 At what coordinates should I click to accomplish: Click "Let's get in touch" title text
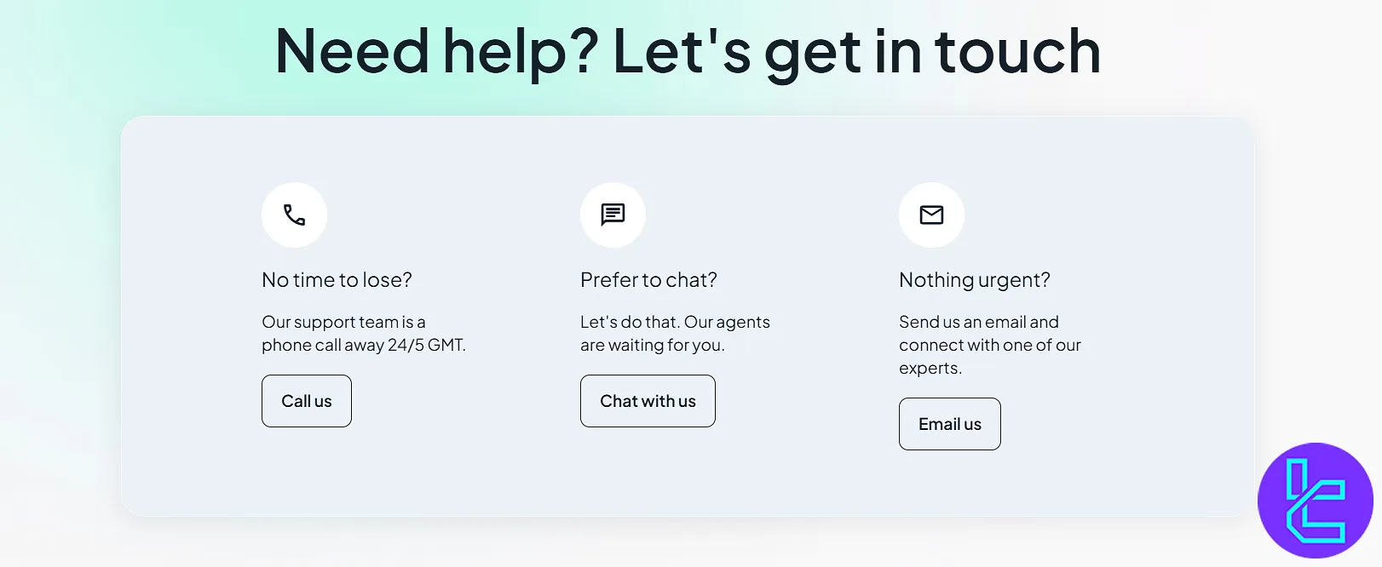point(856,52)
